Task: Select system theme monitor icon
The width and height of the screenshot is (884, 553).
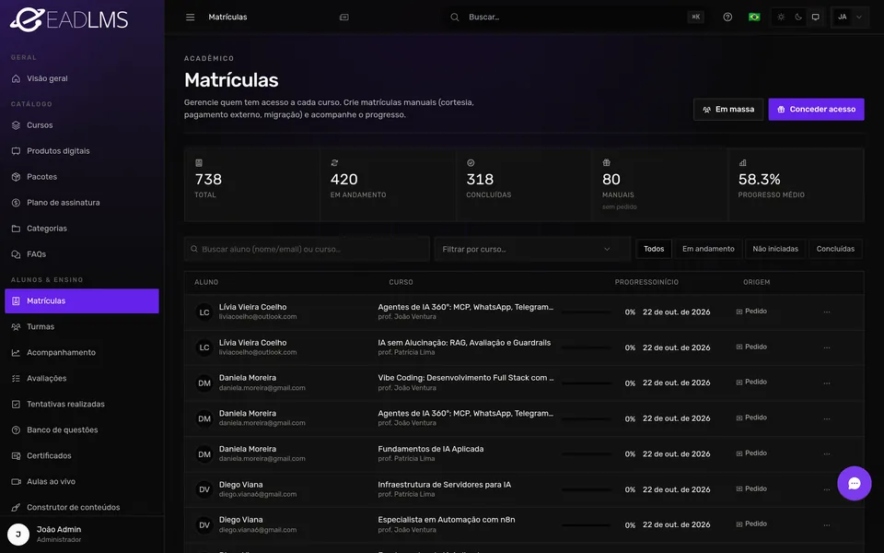Action: [815, 17]
